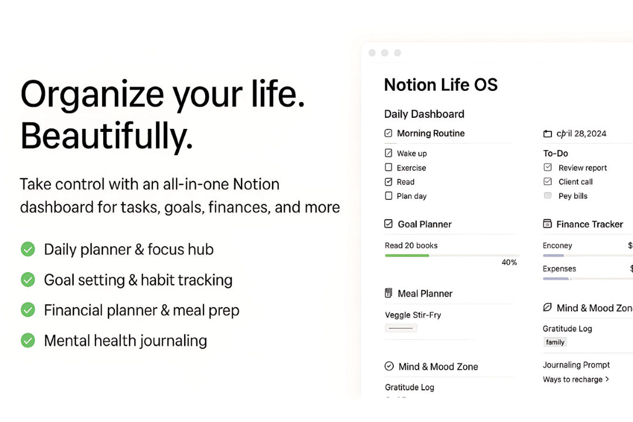Click the Morning Routine checkbox icon
This screenshot has height=422, width=633.
pyautogui.click(x=389, y=133)
